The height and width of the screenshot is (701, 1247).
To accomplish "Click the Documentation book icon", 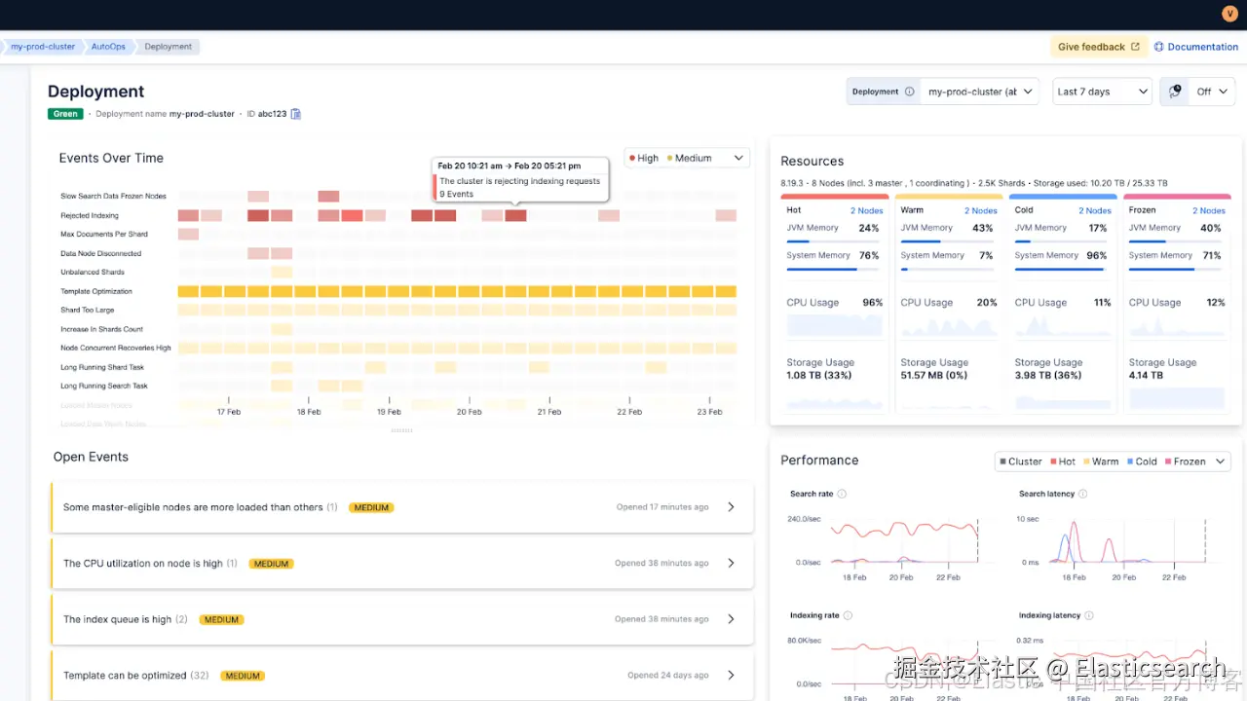I will (x=1159, y=47).
